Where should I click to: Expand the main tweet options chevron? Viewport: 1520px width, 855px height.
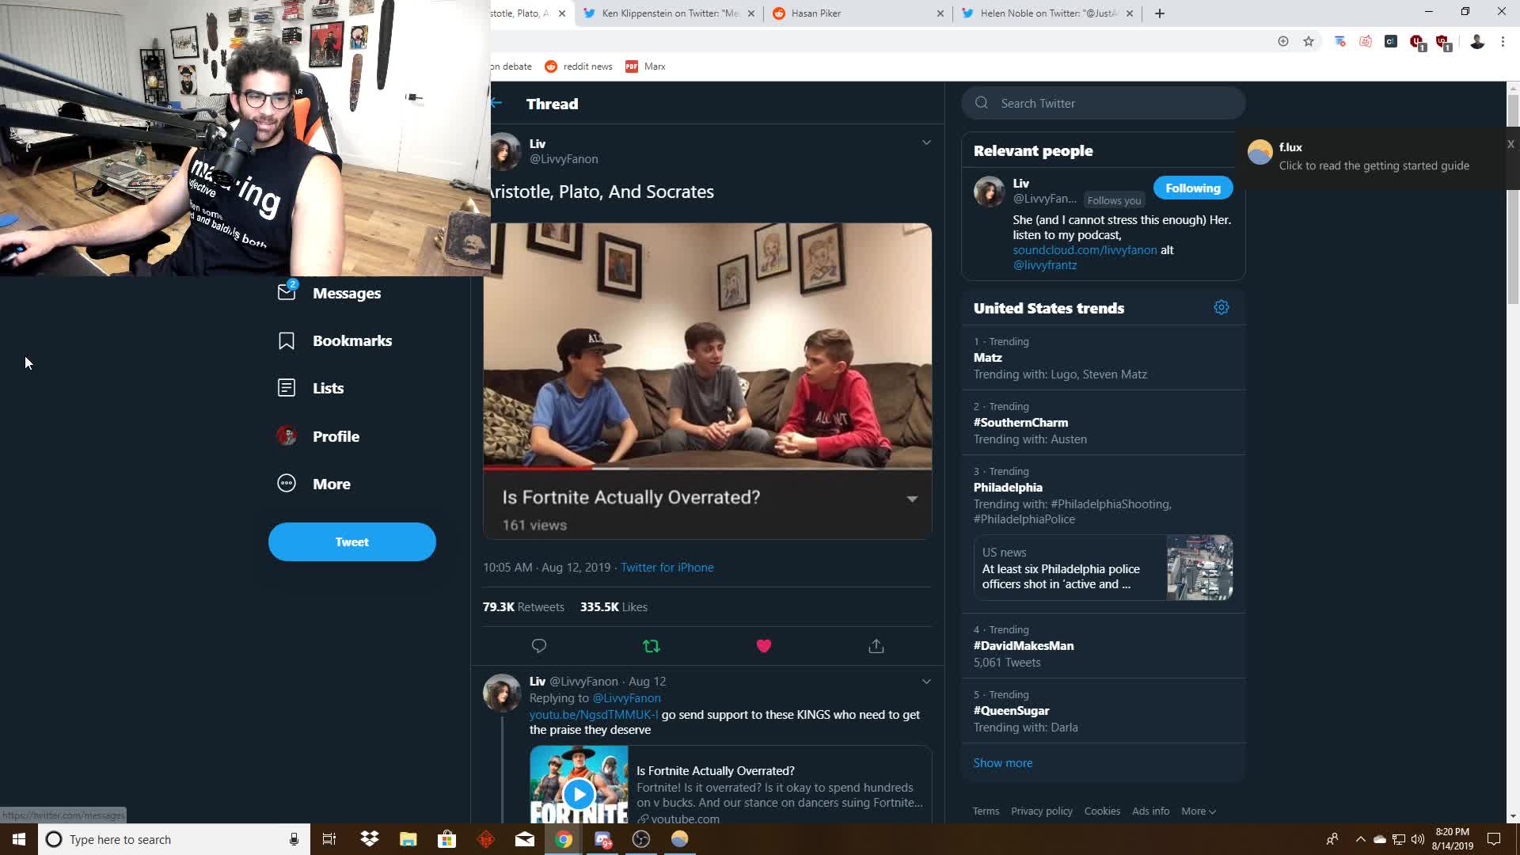[926, 142]
